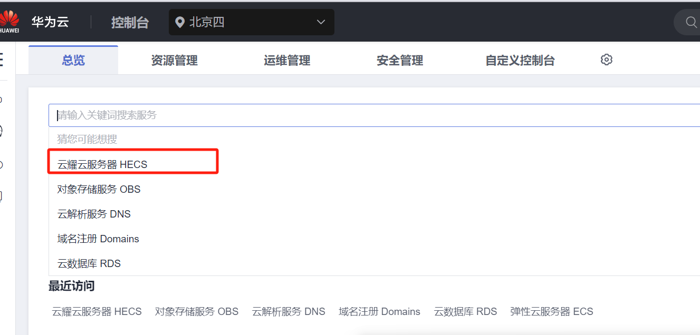Focus the service keyword search box

[369, 115]
